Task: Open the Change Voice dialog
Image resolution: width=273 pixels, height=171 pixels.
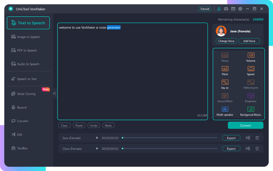Action: (226, 41)
